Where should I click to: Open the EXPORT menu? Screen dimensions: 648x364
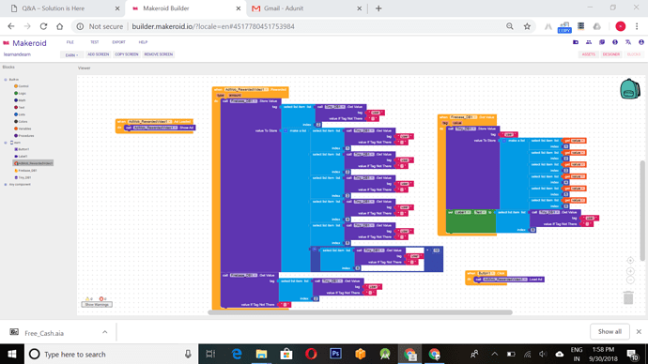118,42
